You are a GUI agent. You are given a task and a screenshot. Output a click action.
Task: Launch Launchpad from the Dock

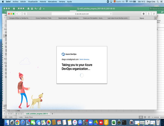click(x=12, y=122)
